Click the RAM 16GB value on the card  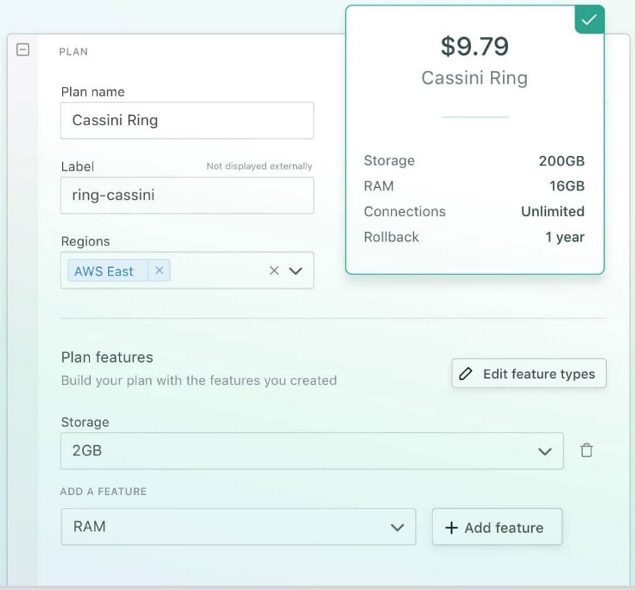[567, 186]
